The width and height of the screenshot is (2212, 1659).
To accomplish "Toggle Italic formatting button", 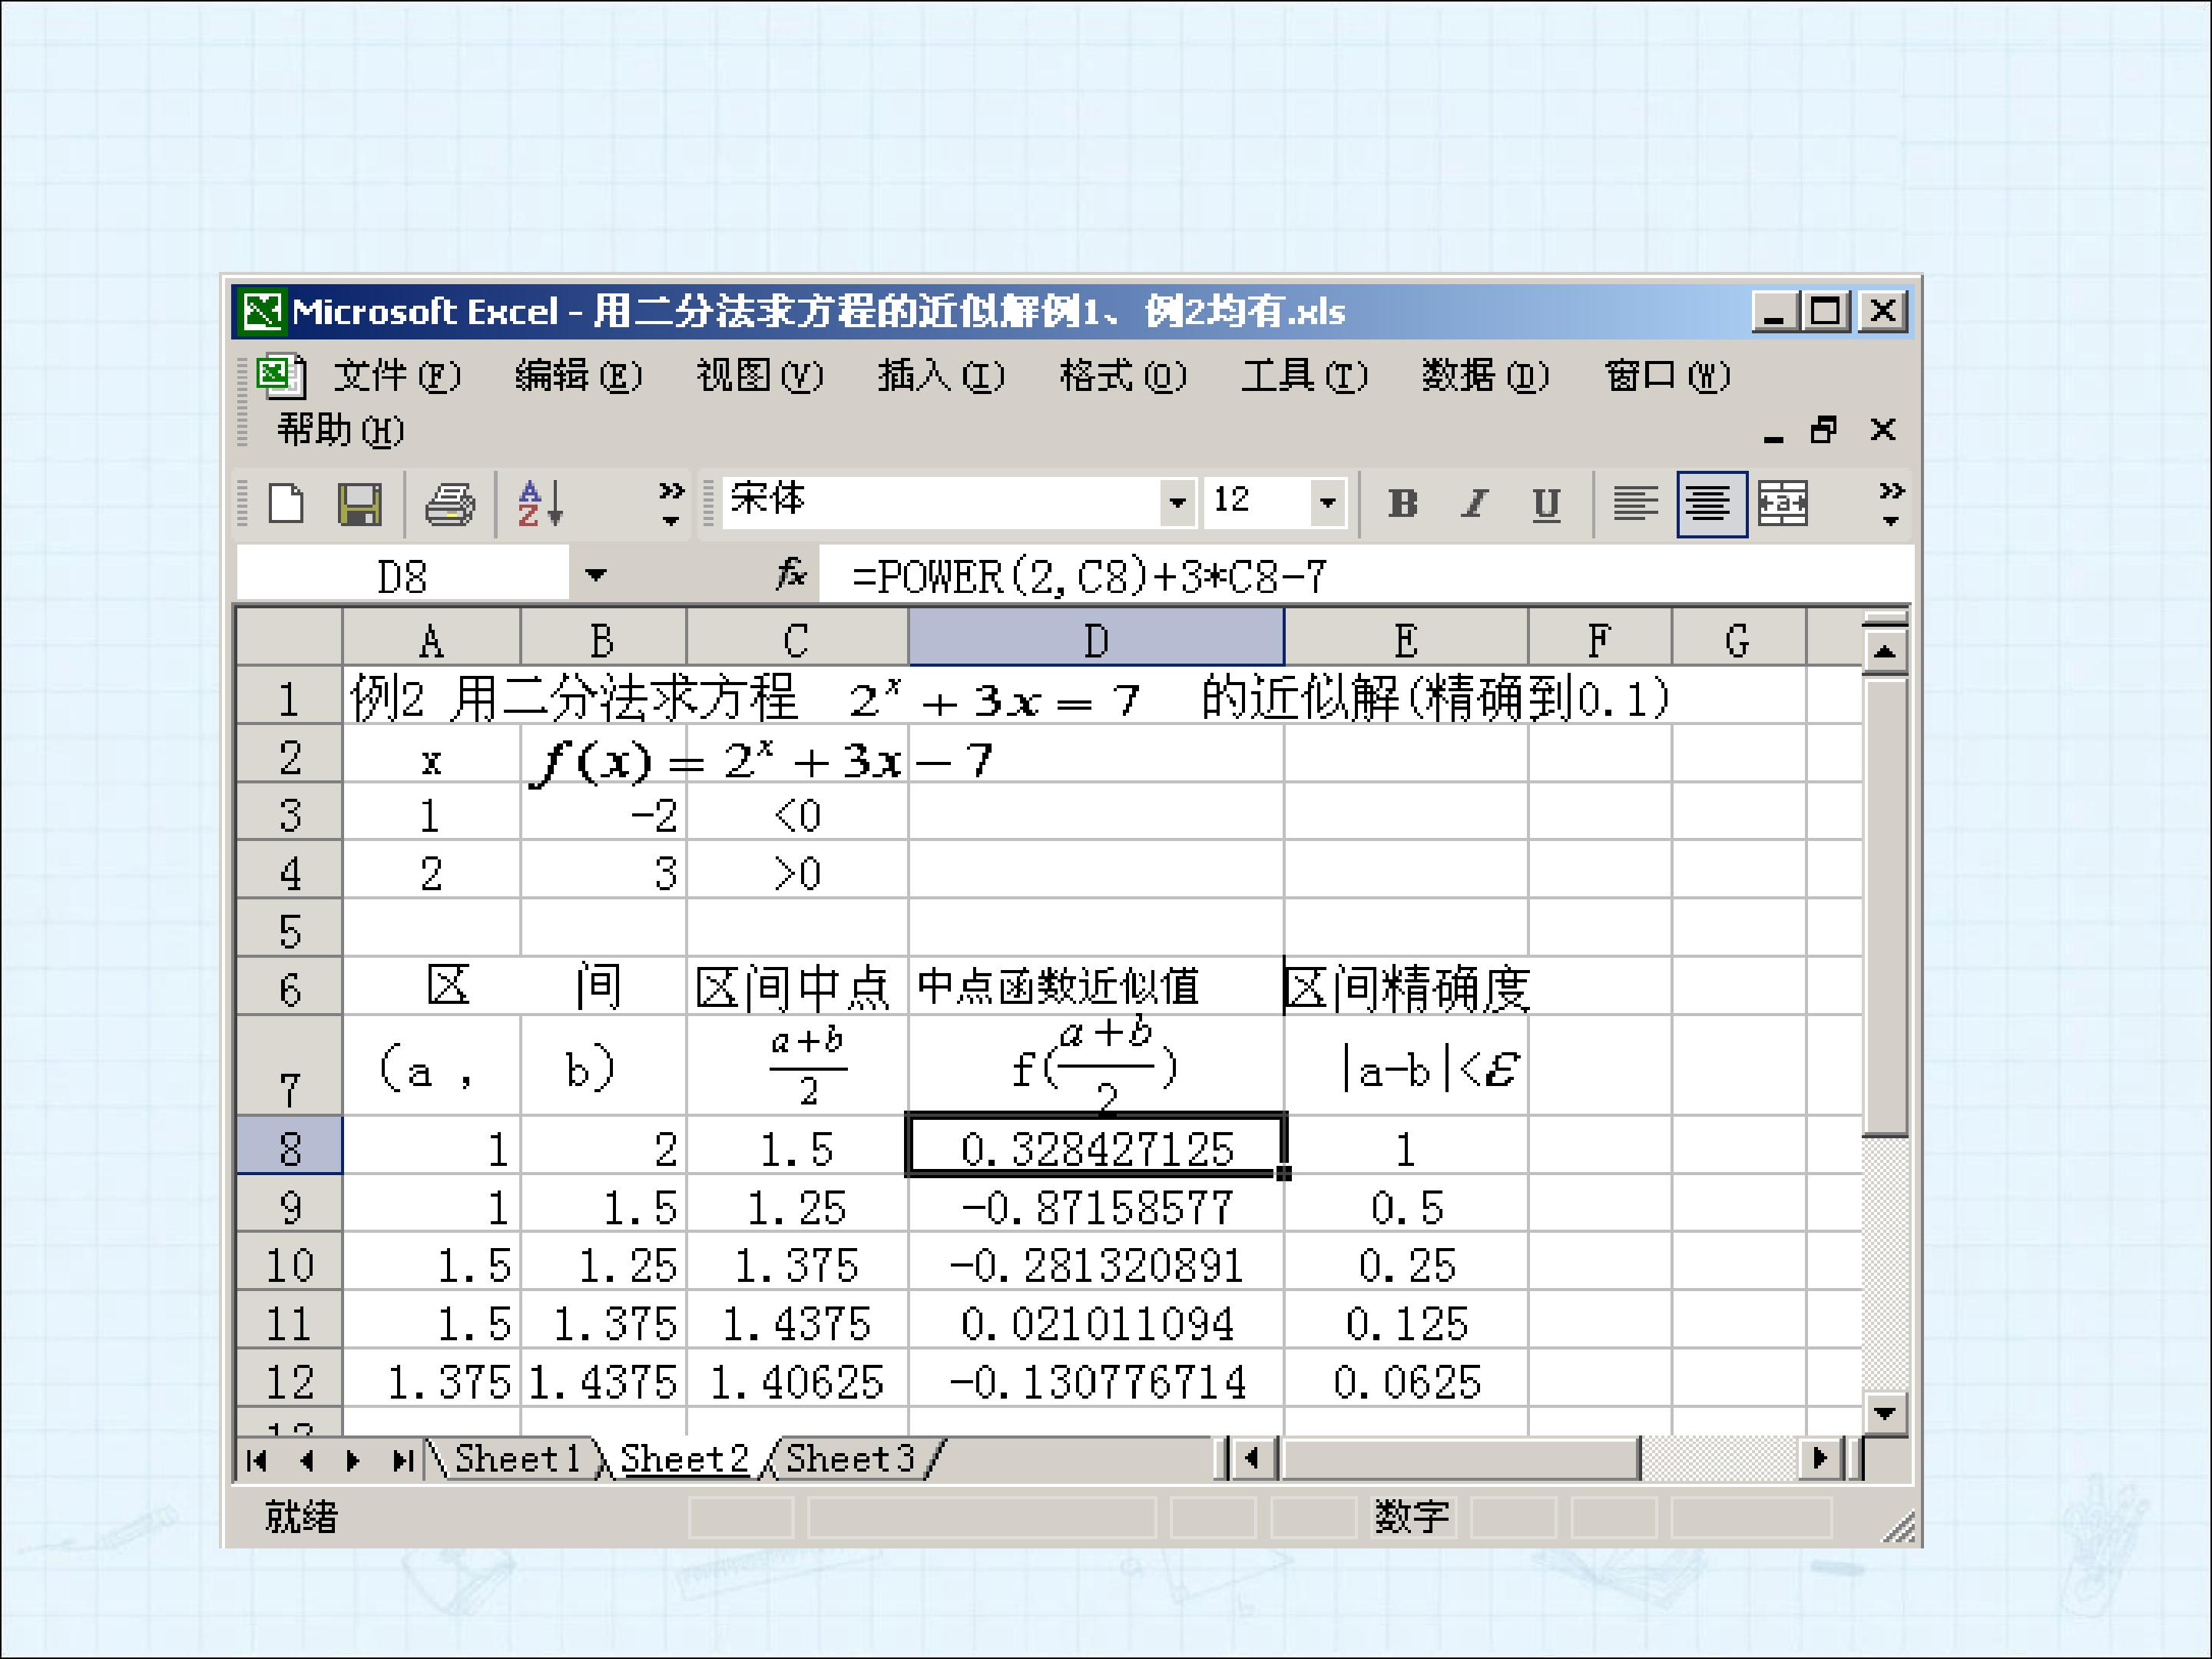I will pos(1474,504).
